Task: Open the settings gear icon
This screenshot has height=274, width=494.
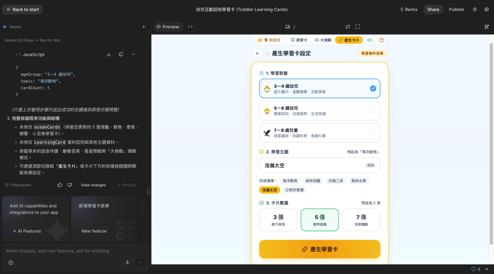Action: click(486, 10)
